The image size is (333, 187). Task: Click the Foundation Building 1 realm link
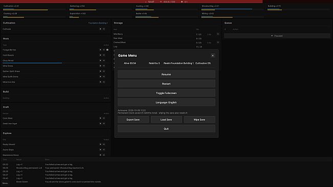pos(98,23)
